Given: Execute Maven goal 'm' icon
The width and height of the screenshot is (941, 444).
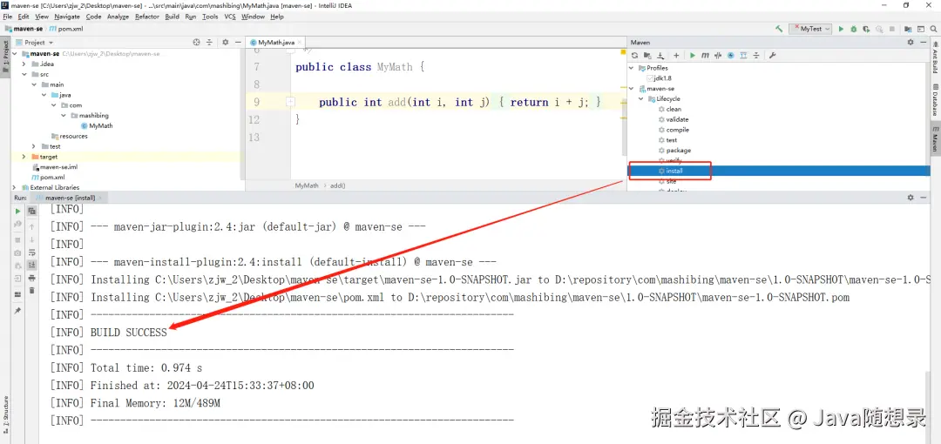Looking at the screenshot, I should click(705, 55).
